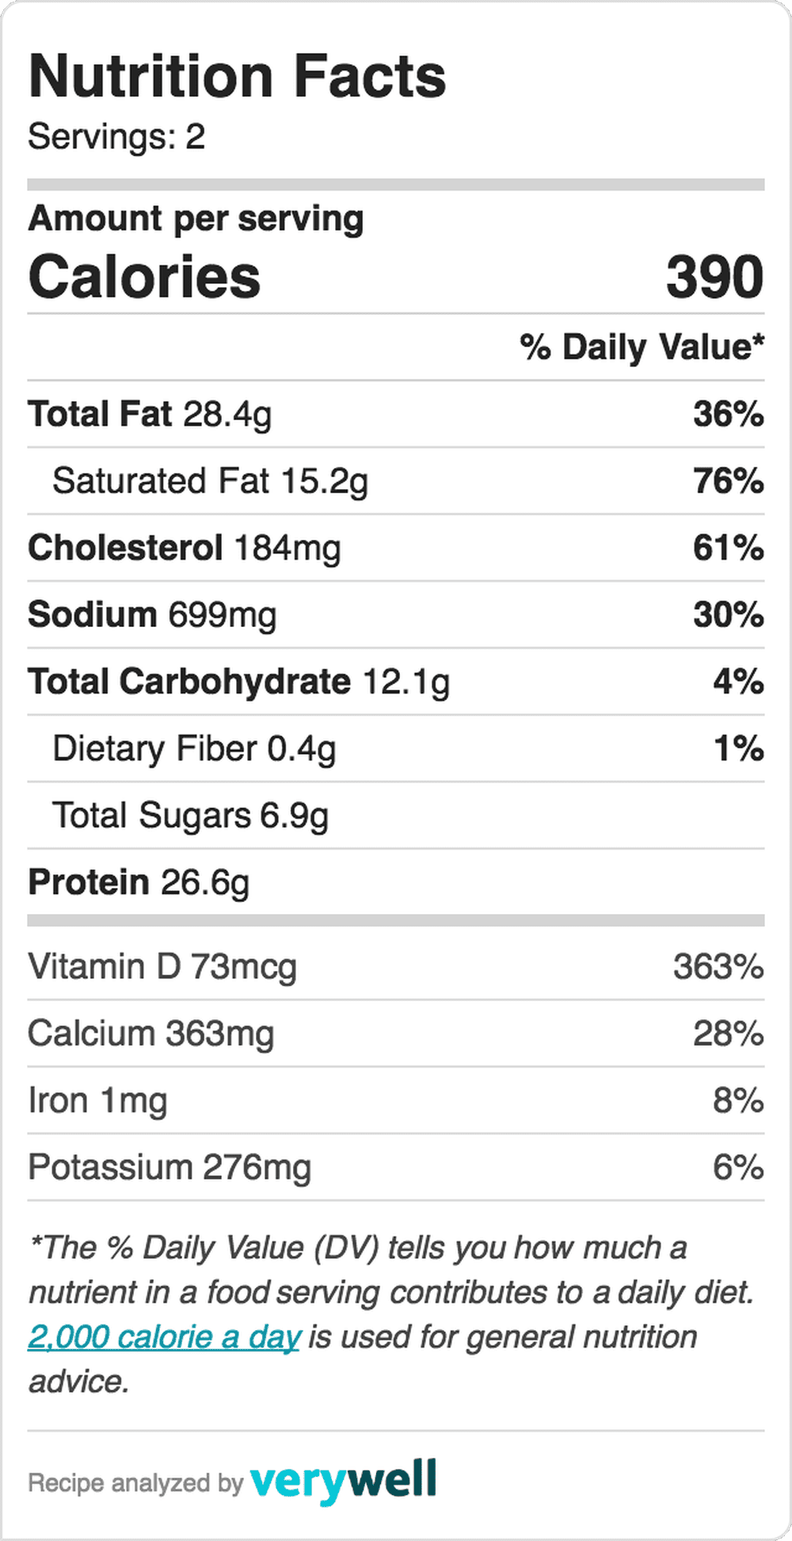The image size is (792, 1541).
Task: Select the Sodium 699mg entry
Action: 396,614
